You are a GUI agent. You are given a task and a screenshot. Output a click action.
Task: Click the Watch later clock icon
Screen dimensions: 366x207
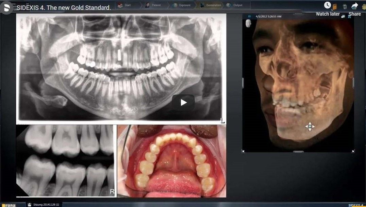click(328, 5)
